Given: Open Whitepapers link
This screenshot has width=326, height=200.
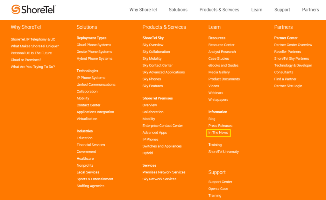Looking at the screenshot, I should tap(218, 100).
